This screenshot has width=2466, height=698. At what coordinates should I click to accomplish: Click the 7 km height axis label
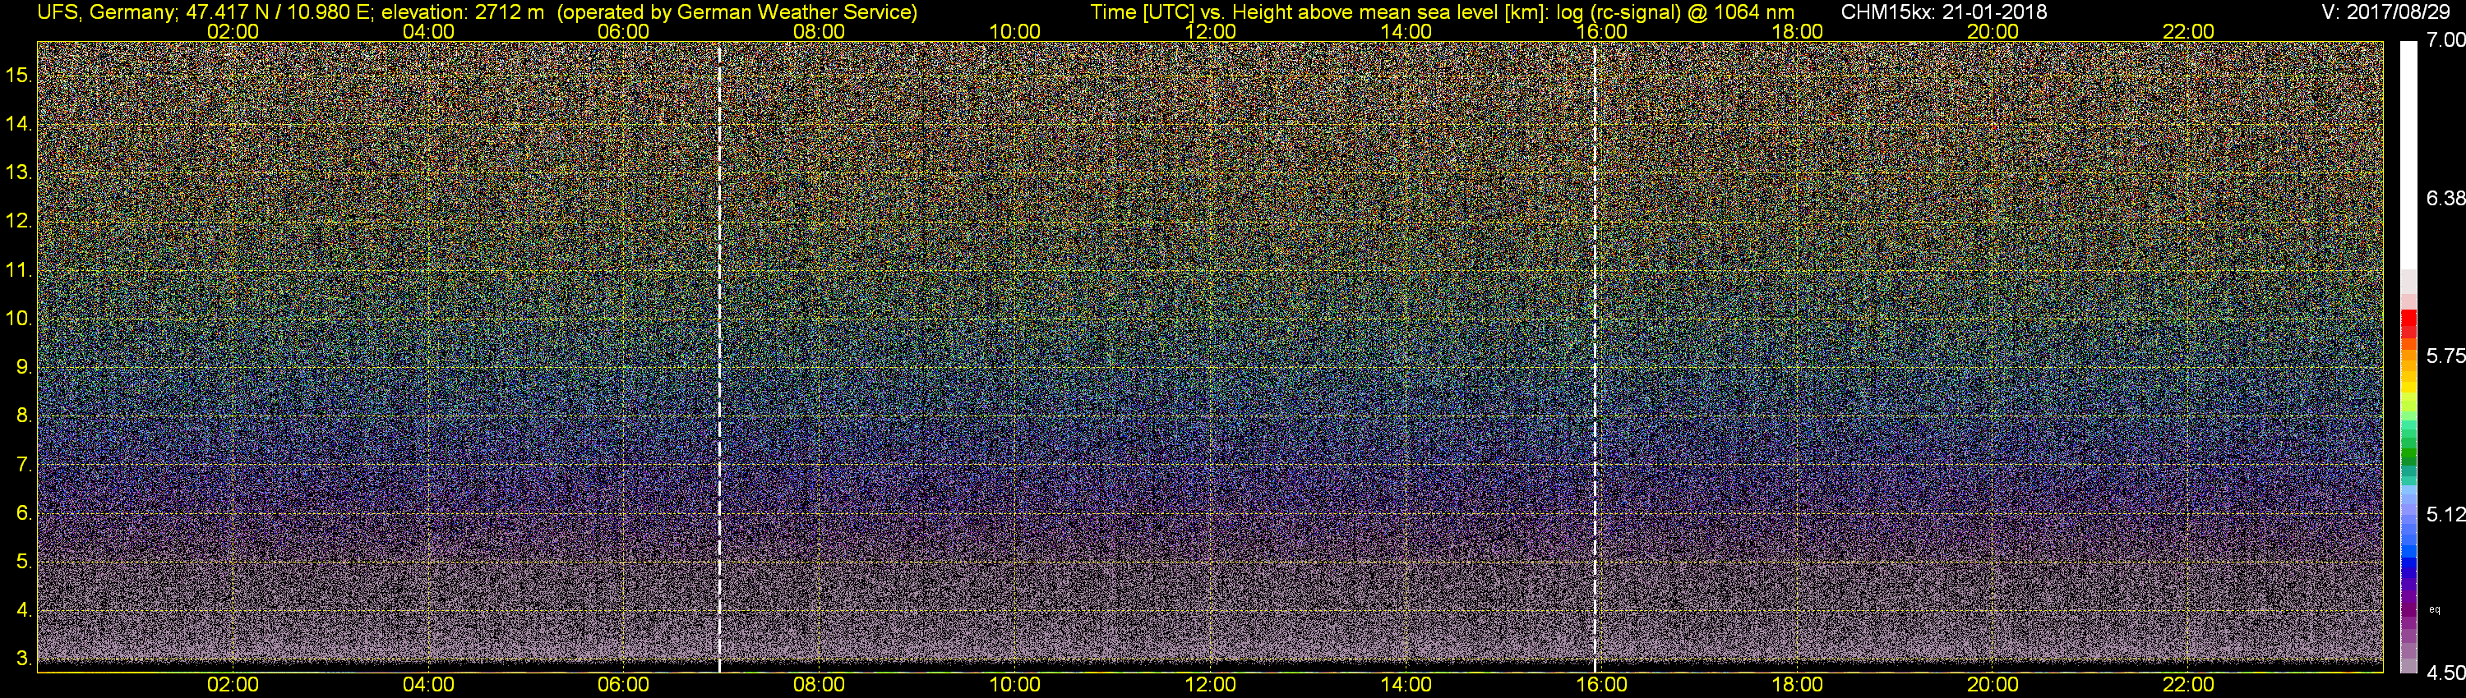[x=23, y=465]
